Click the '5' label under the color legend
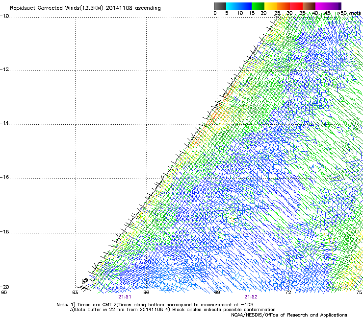Screen dimensions: 363x318 point(227,13)
